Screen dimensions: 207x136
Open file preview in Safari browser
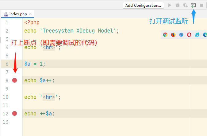click(181, 35)
